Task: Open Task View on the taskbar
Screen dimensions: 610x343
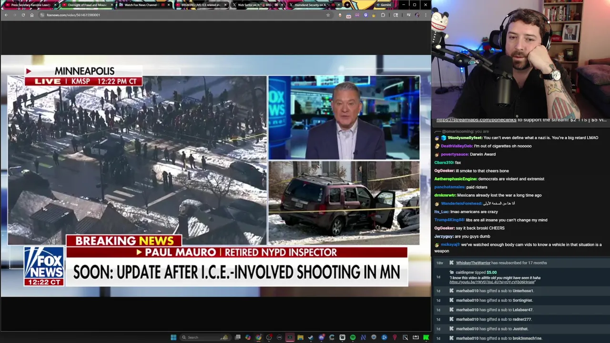Action: [x=238, y=337]
